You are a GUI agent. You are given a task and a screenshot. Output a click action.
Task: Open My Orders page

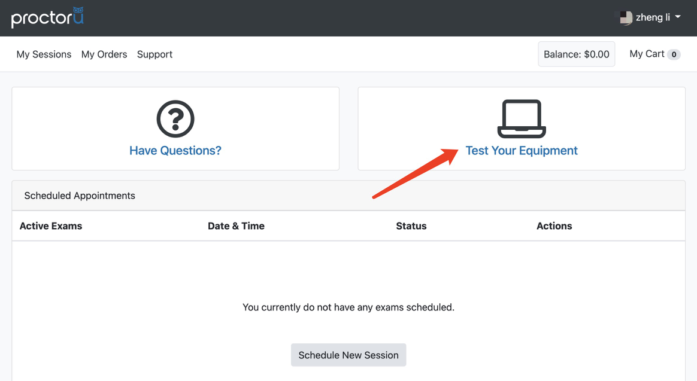[104, 54]
